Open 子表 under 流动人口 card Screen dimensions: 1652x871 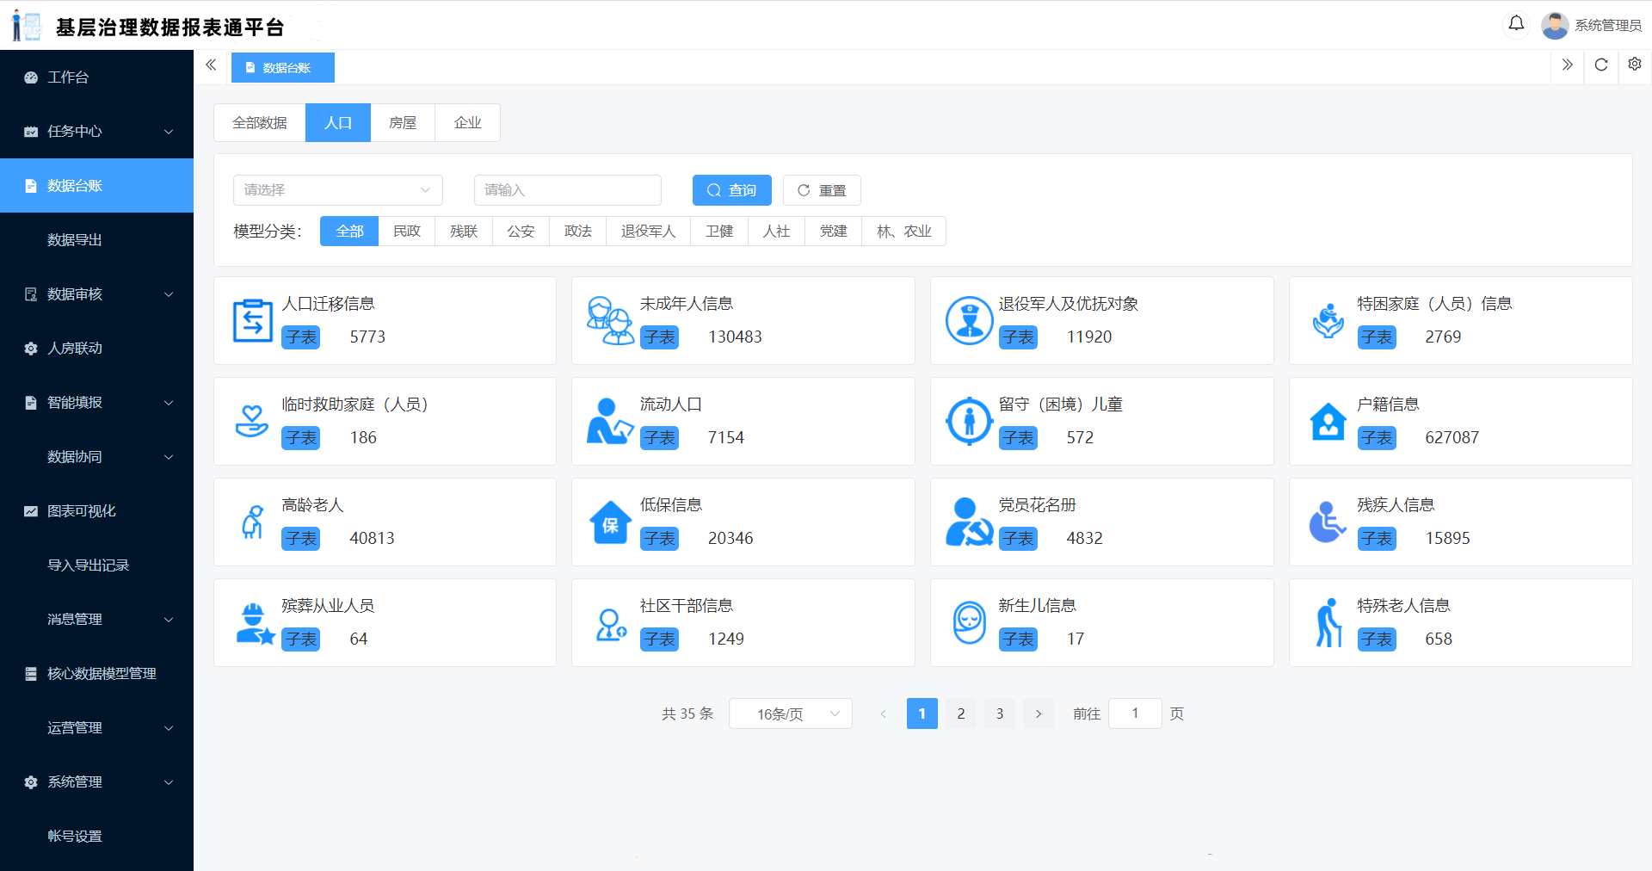tap(659, 438)
